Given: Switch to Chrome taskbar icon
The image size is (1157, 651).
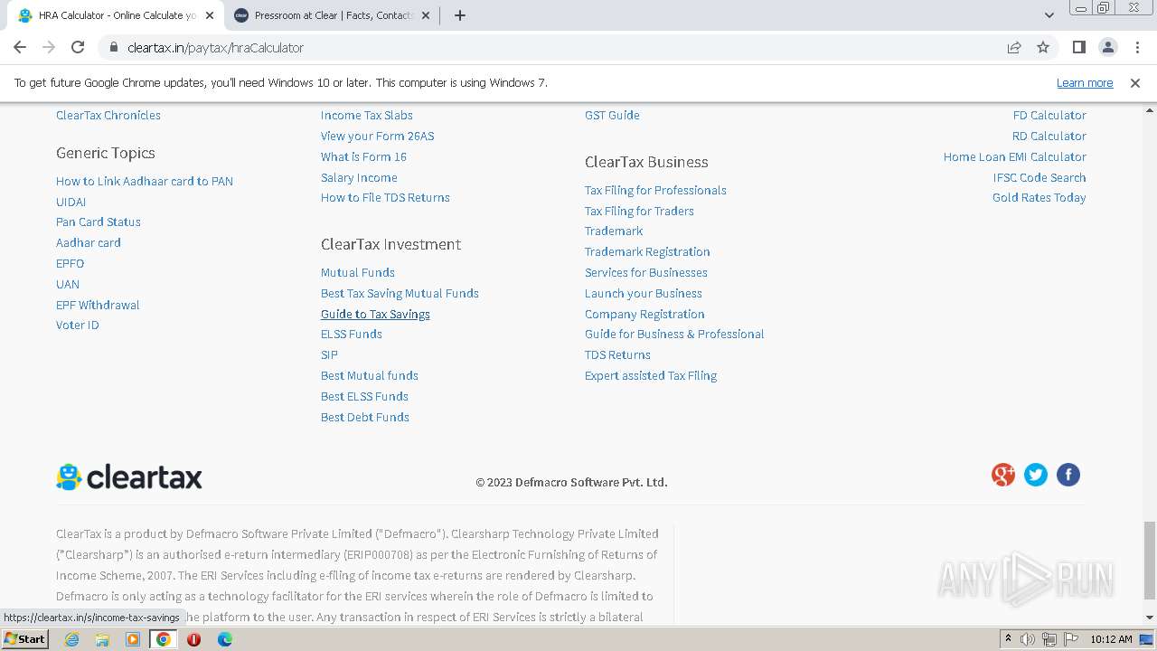Looking at the screenshot, I should pyautogui.click(x=164, y=639).
